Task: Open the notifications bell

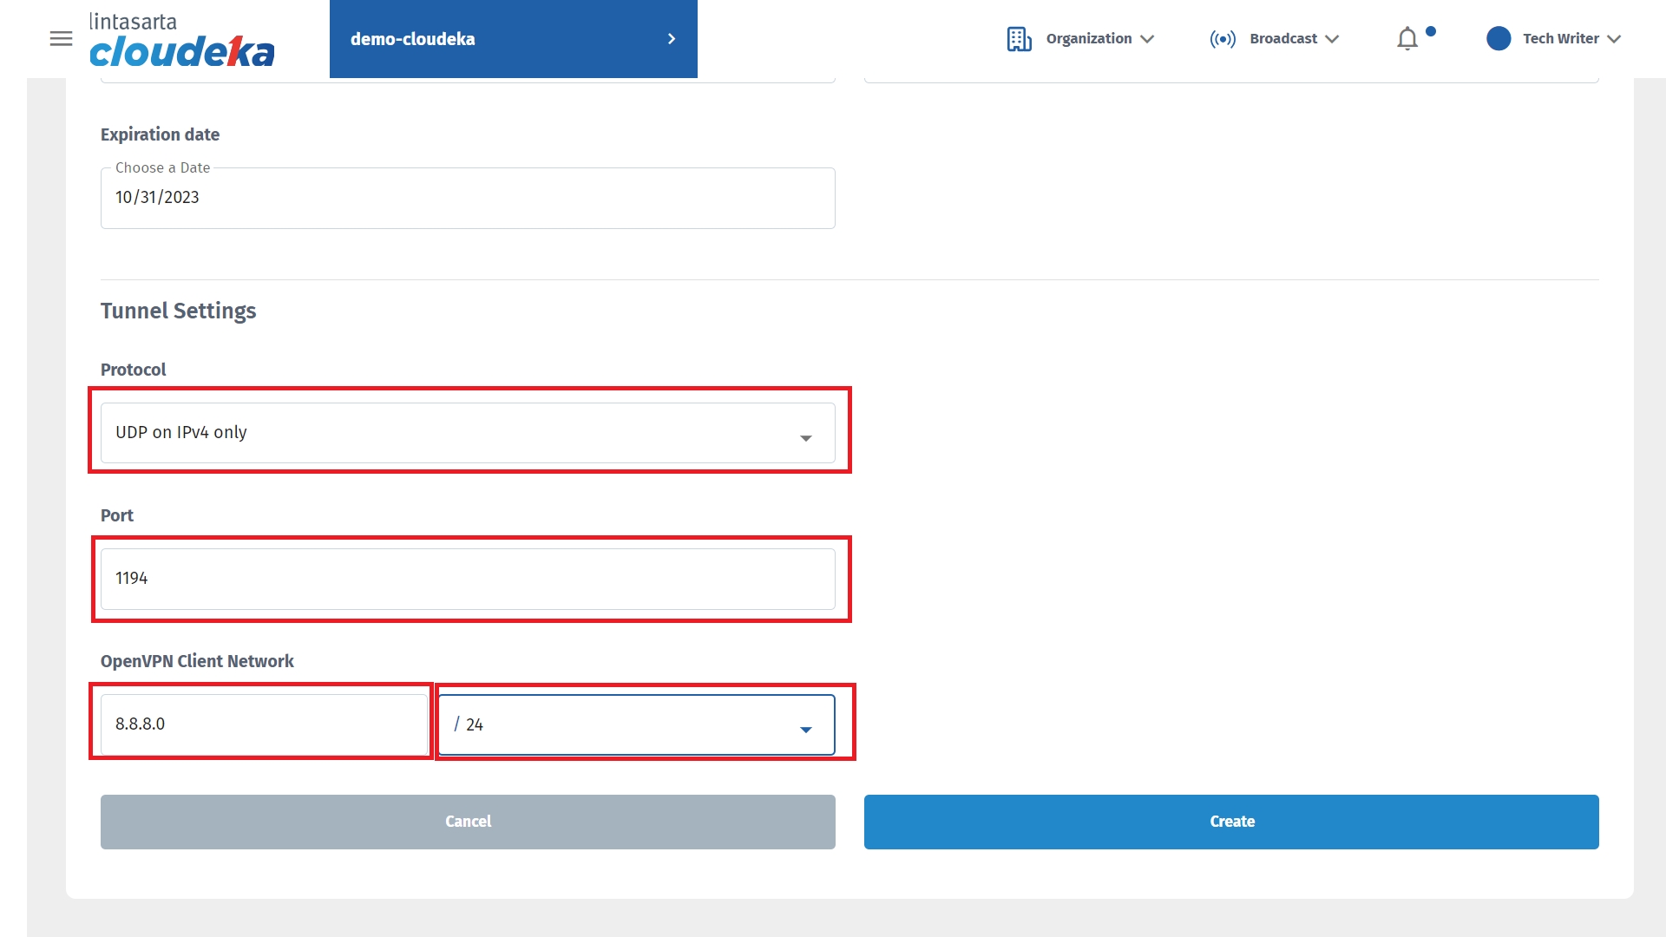Action: (x=1407, y=39)
